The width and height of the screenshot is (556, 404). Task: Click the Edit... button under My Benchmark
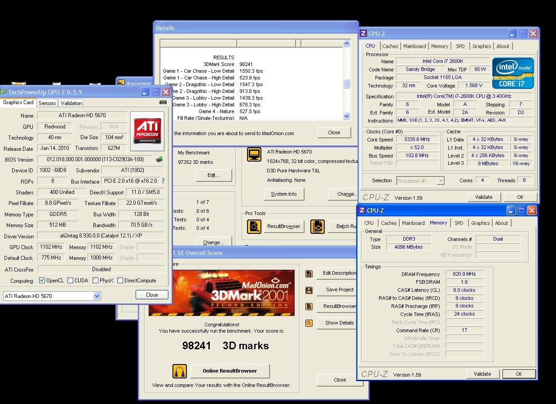click(x=214, y=176)
